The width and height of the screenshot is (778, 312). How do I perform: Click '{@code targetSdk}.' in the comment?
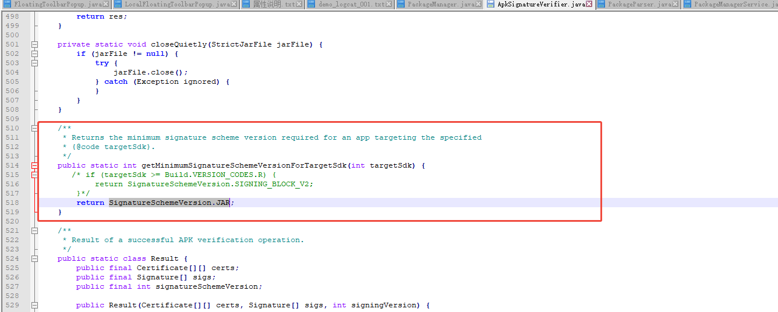click(x=114, y=147)
